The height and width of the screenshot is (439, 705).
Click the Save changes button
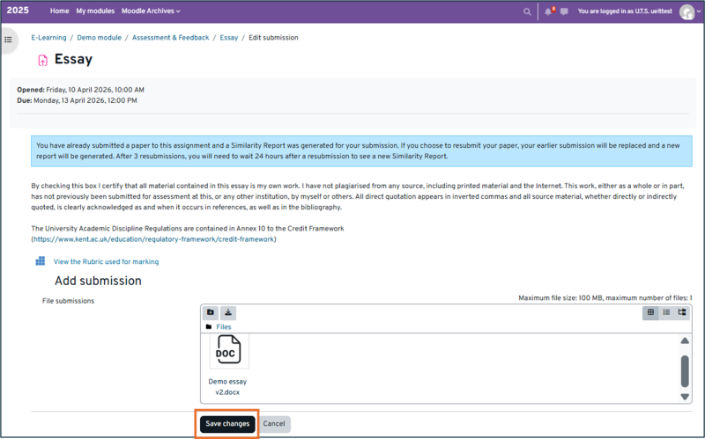click(227, 424)
